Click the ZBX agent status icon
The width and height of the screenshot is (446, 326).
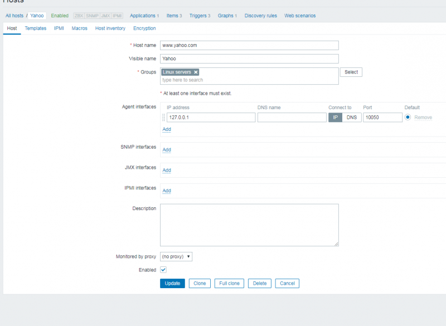click(x=79, y=16)
